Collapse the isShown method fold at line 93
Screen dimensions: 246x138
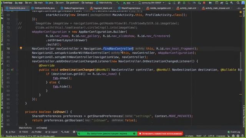tap(17, 112)
